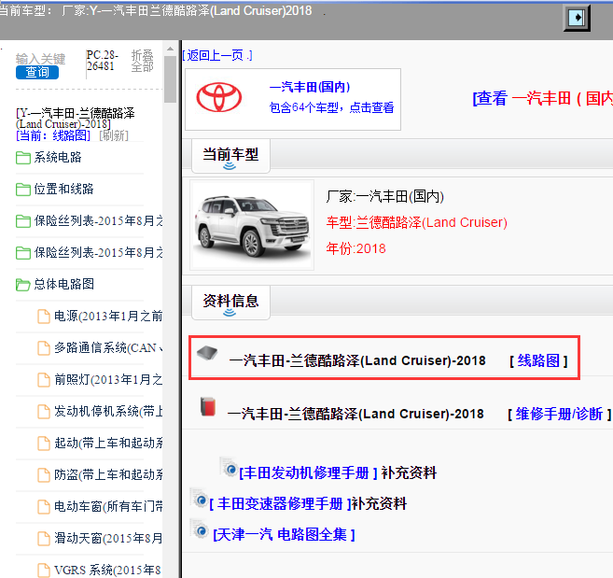Open the 线路图 link for Land Cruiser
Image resolution: width=613 pixels, height=578 pixels.
[x=538, y=360]
